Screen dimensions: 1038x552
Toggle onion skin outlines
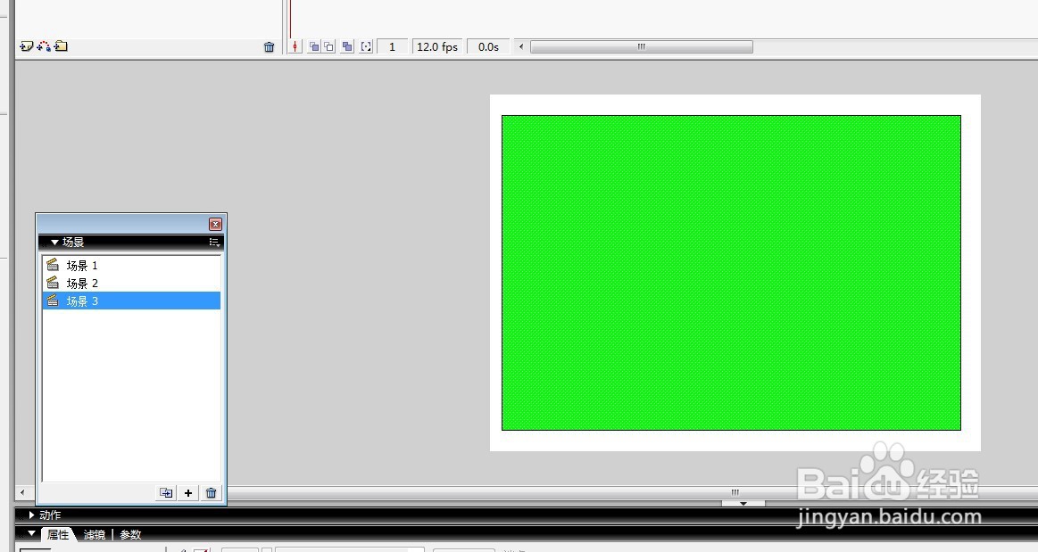pyautogui.click(x=329, y=47)
